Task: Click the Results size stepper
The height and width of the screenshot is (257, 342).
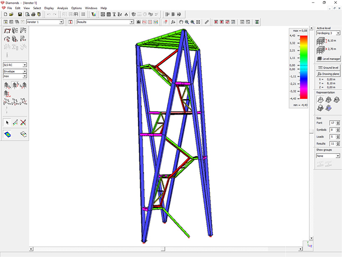Action: coord(338,144)
